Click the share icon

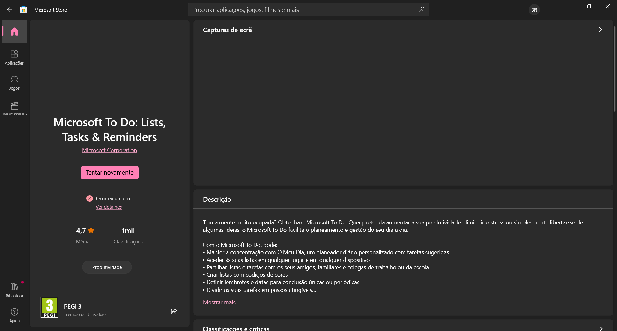click(x=174, y=311)
